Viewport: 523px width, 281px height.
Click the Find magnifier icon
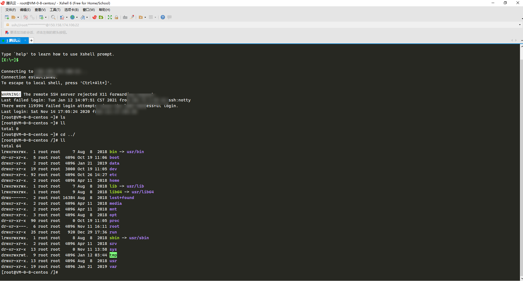point(53,17)
